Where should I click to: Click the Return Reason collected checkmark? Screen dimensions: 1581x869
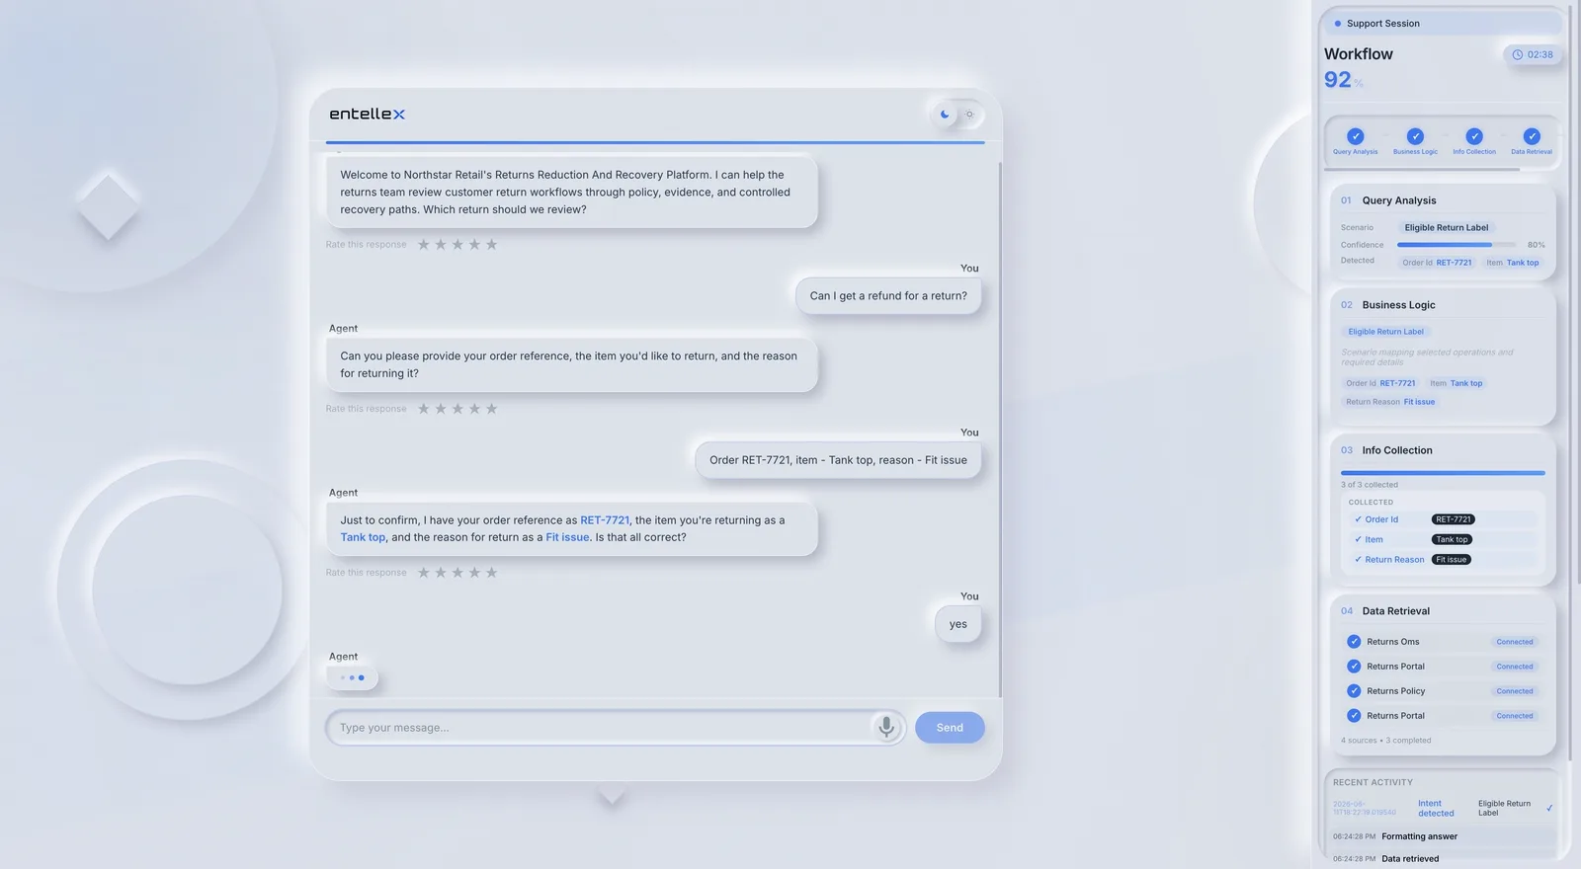coord(1358,560)
